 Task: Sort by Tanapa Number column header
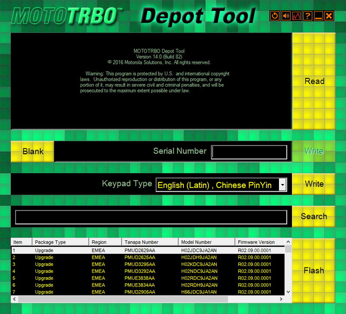tap(150, 242)
